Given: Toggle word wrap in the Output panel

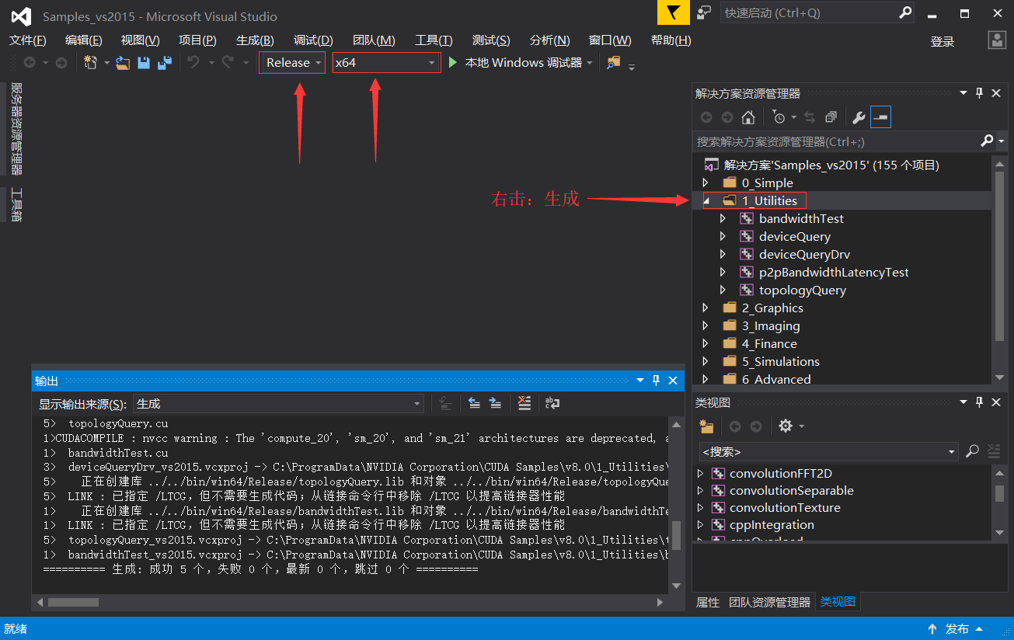Looking at the screenshot, I should tap(552, 403).
